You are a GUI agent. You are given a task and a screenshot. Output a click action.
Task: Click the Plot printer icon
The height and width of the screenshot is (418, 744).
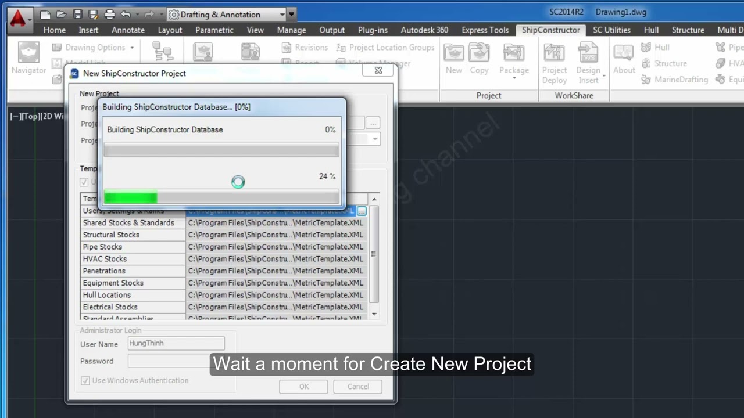click(109, 14)
